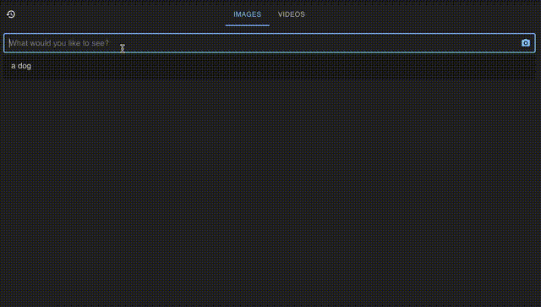
Task: Choose the "a dog" suggestion
Action: pyautogui.click(x=270, y=66)
